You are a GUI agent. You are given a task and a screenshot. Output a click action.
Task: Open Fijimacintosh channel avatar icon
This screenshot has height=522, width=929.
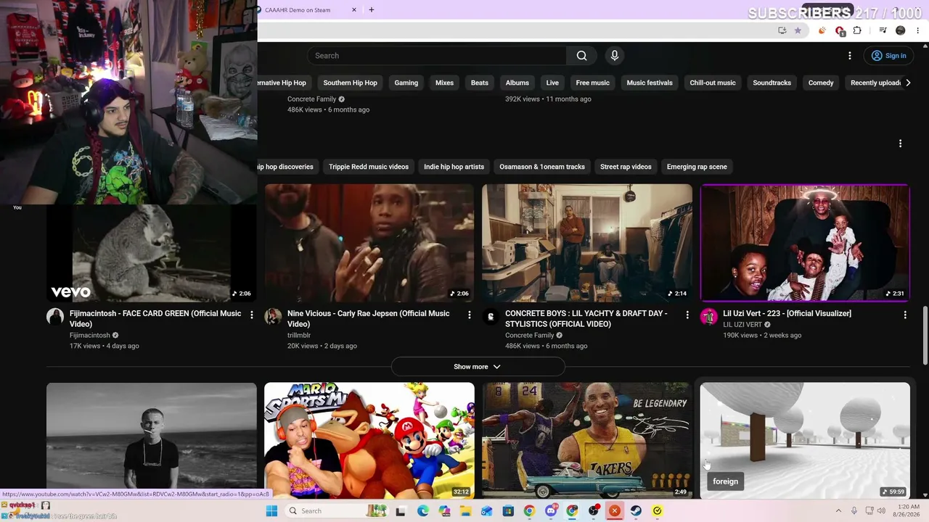[x=55, y=317]
